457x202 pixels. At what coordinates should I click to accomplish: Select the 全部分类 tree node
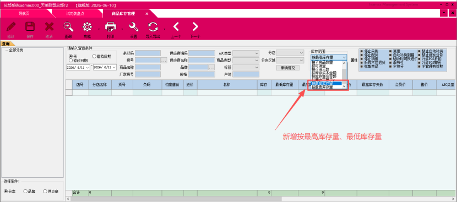[x=16, y=50]
